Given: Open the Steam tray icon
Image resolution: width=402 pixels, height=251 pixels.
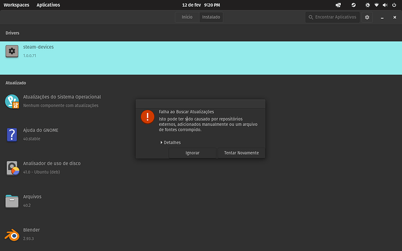Looking at the screenshot, I should [354, 5].
